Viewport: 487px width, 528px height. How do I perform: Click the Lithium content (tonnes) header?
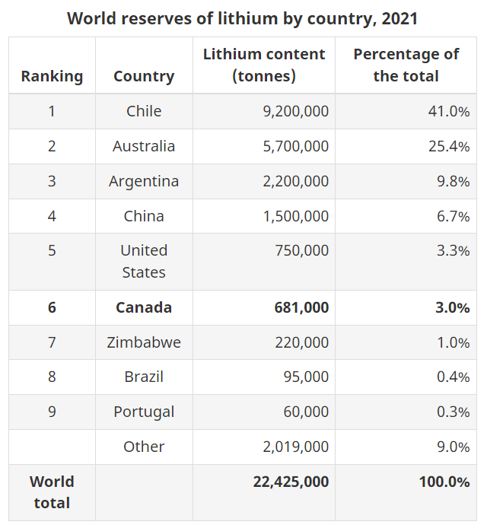(x=263, y=65)
